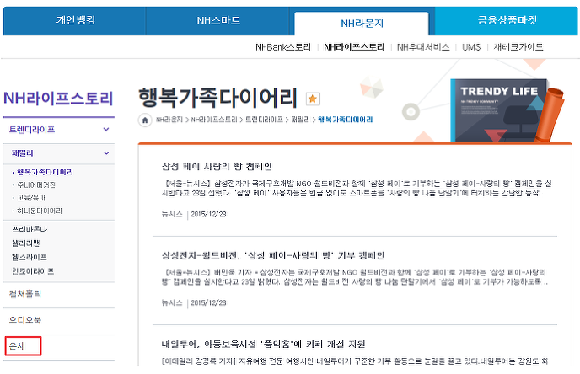Open 샐러리맨 sidebar category
This screenshot has height=374, width=580.
(26, 243)
